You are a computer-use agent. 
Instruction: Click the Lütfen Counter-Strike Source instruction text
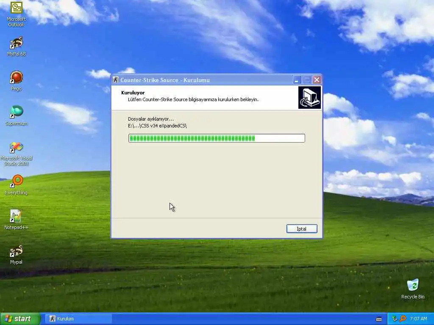(193, 99)
